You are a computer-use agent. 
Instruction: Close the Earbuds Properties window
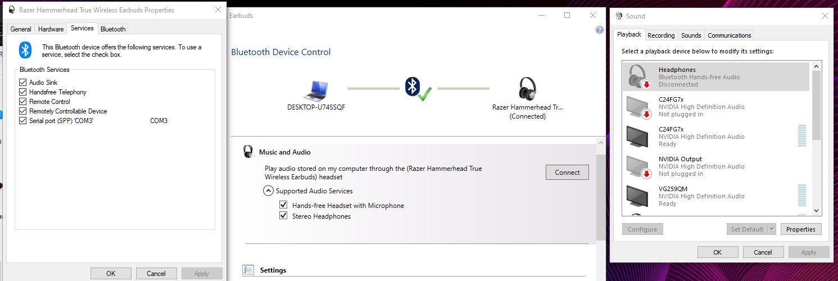(x=218, y=10)
